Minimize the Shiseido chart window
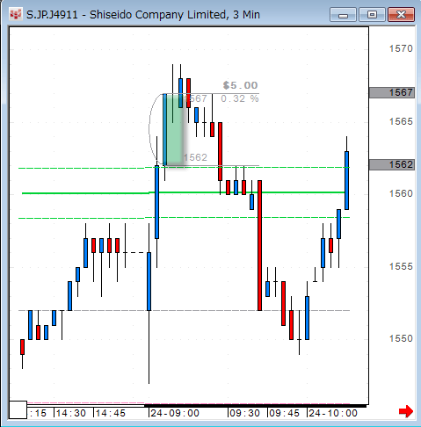Image resolution: width=421 pixels, height=427 pixels. tap(343, 15)
